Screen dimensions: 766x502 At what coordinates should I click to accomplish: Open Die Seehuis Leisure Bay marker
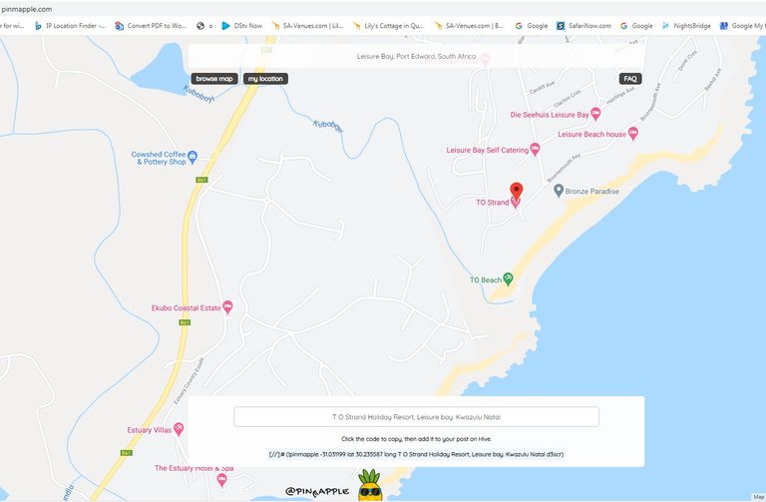[595, 114]
